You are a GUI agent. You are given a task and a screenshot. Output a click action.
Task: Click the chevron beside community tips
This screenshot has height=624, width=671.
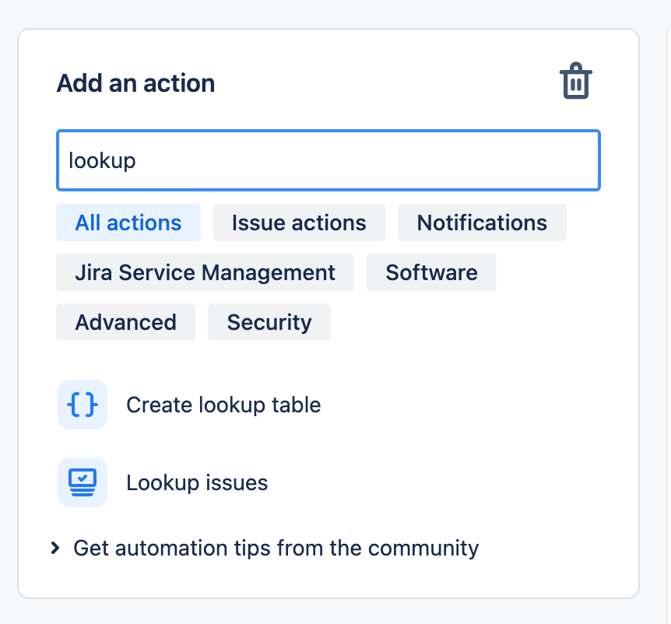point(55,548)
